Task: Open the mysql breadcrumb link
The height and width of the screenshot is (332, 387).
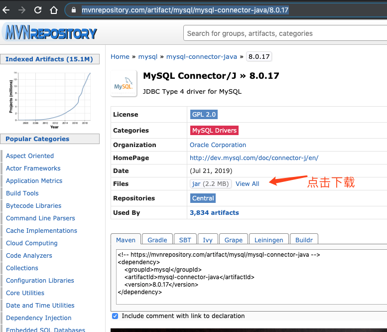Action: point(147,56)
